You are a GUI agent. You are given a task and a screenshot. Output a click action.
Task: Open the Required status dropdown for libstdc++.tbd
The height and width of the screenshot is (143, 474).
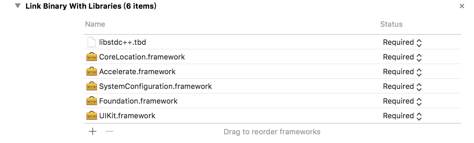(402, 42)
